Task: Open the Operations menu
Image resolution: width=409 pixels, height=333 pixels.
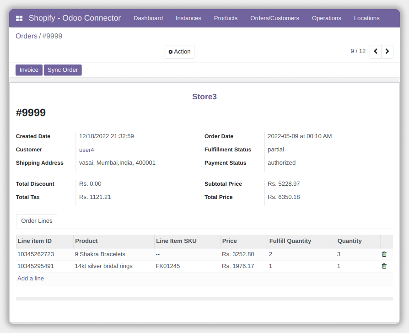Action: 327,18
